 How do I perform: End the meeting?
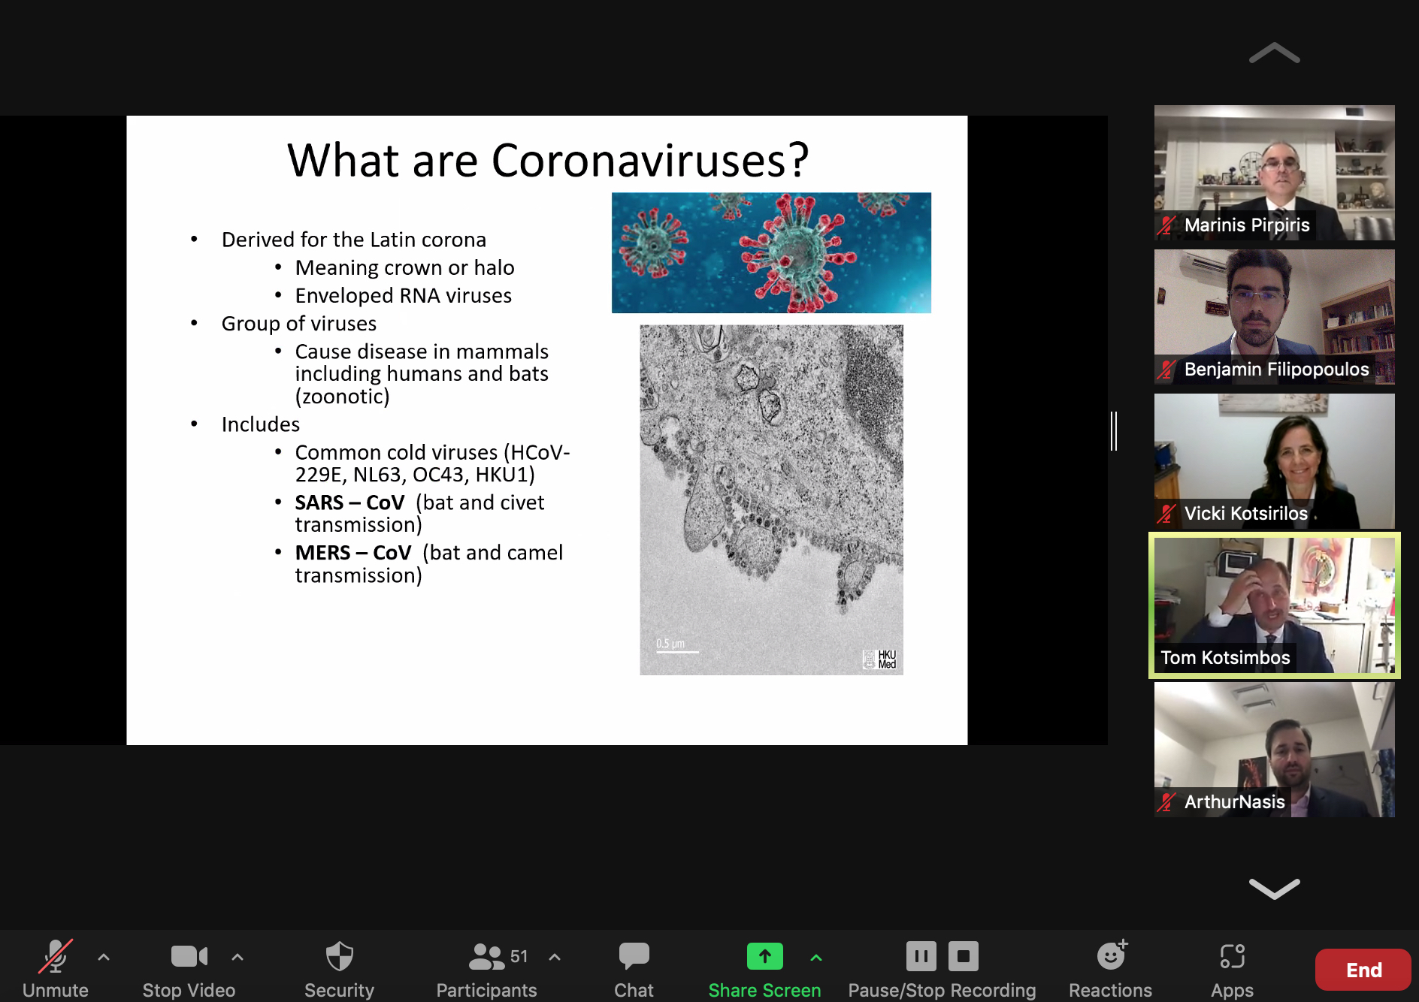[x=1363, y=970]
